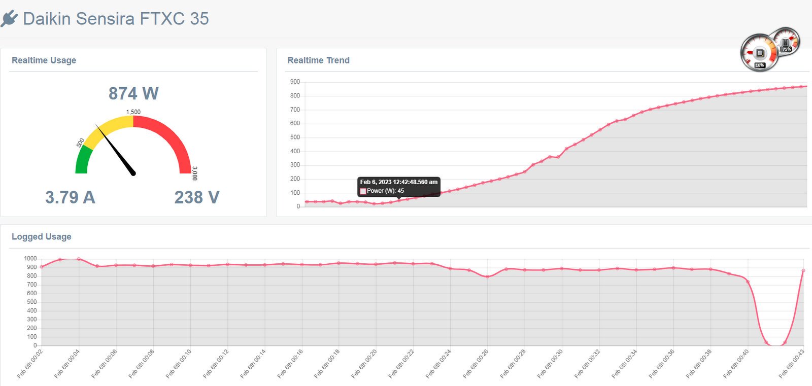Image resolution: width=812 pixels, height=386 pixels.
Task: Click the plug icon beside Daikin Sensira title
Action: point(9,19)
